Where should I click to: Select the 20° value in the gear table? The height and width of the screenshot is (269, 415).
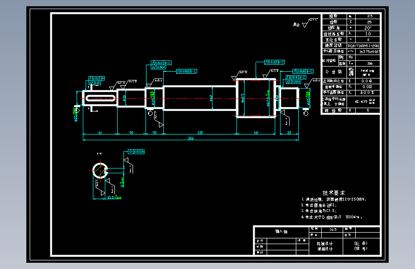click(368, 28)
